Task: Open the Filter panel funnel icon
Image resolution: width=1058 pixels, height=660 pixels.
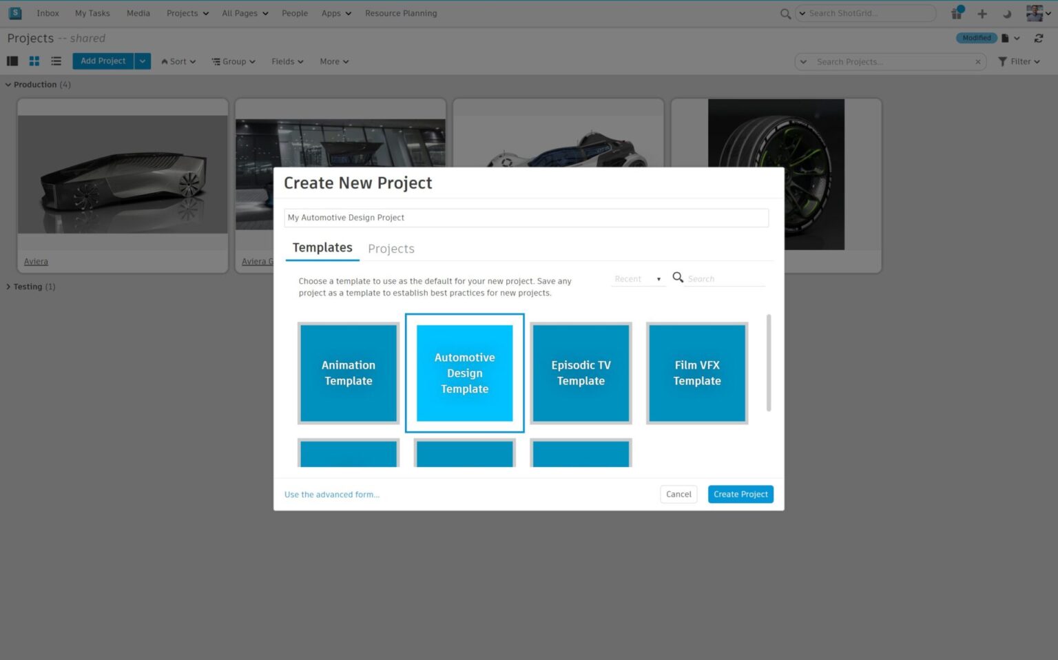Action: pyautogui.click(x=1002, y=61)
